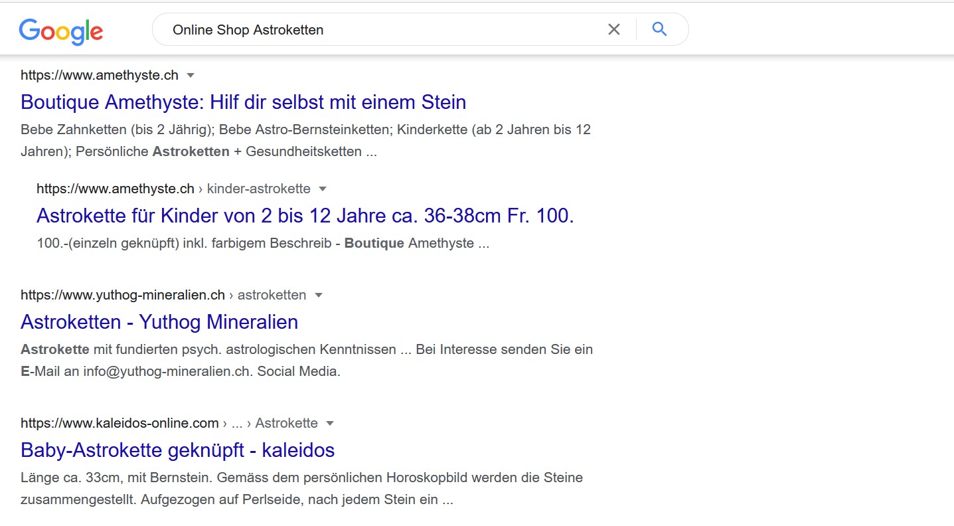Click the URL https://www.kaleidos-online.com
Viewport: 954px width, 526px height.
pos(119,423)
